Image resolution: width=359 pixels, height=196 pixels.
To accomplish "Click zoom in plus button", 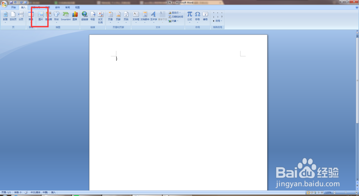I will pos(357,192).
